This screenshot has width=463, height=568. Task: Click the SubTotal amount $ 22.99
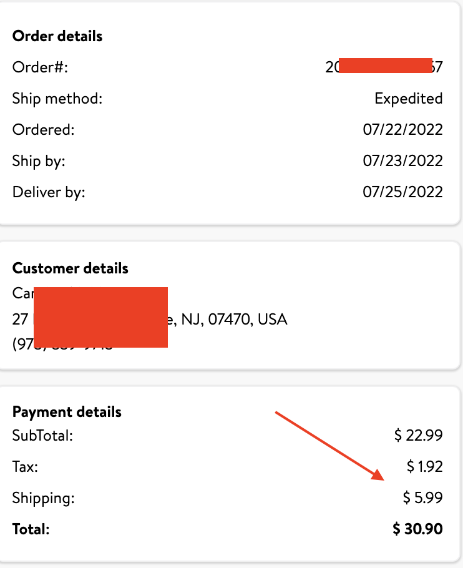coord(418,435)
